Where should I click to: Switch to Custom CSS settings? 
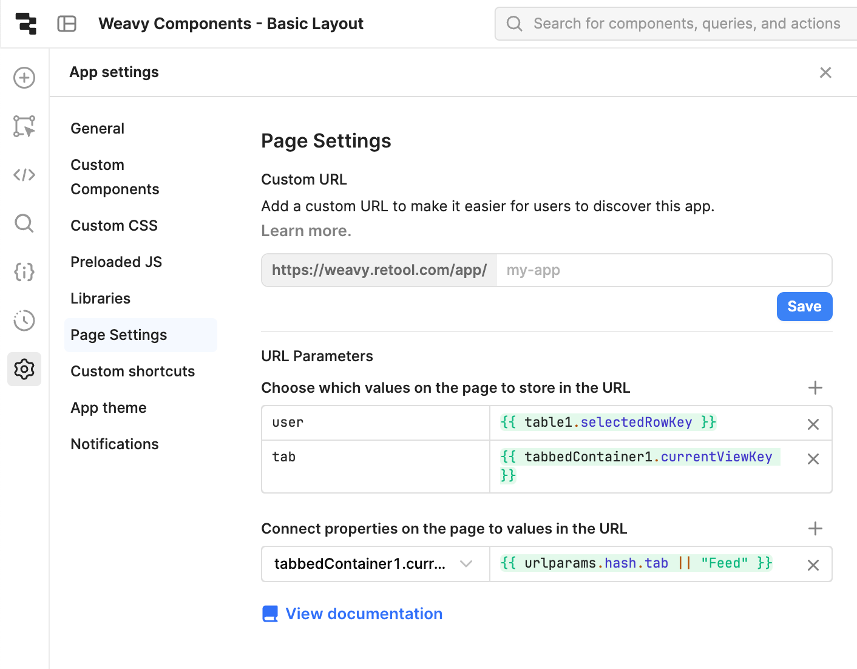[x=114, y=225]
